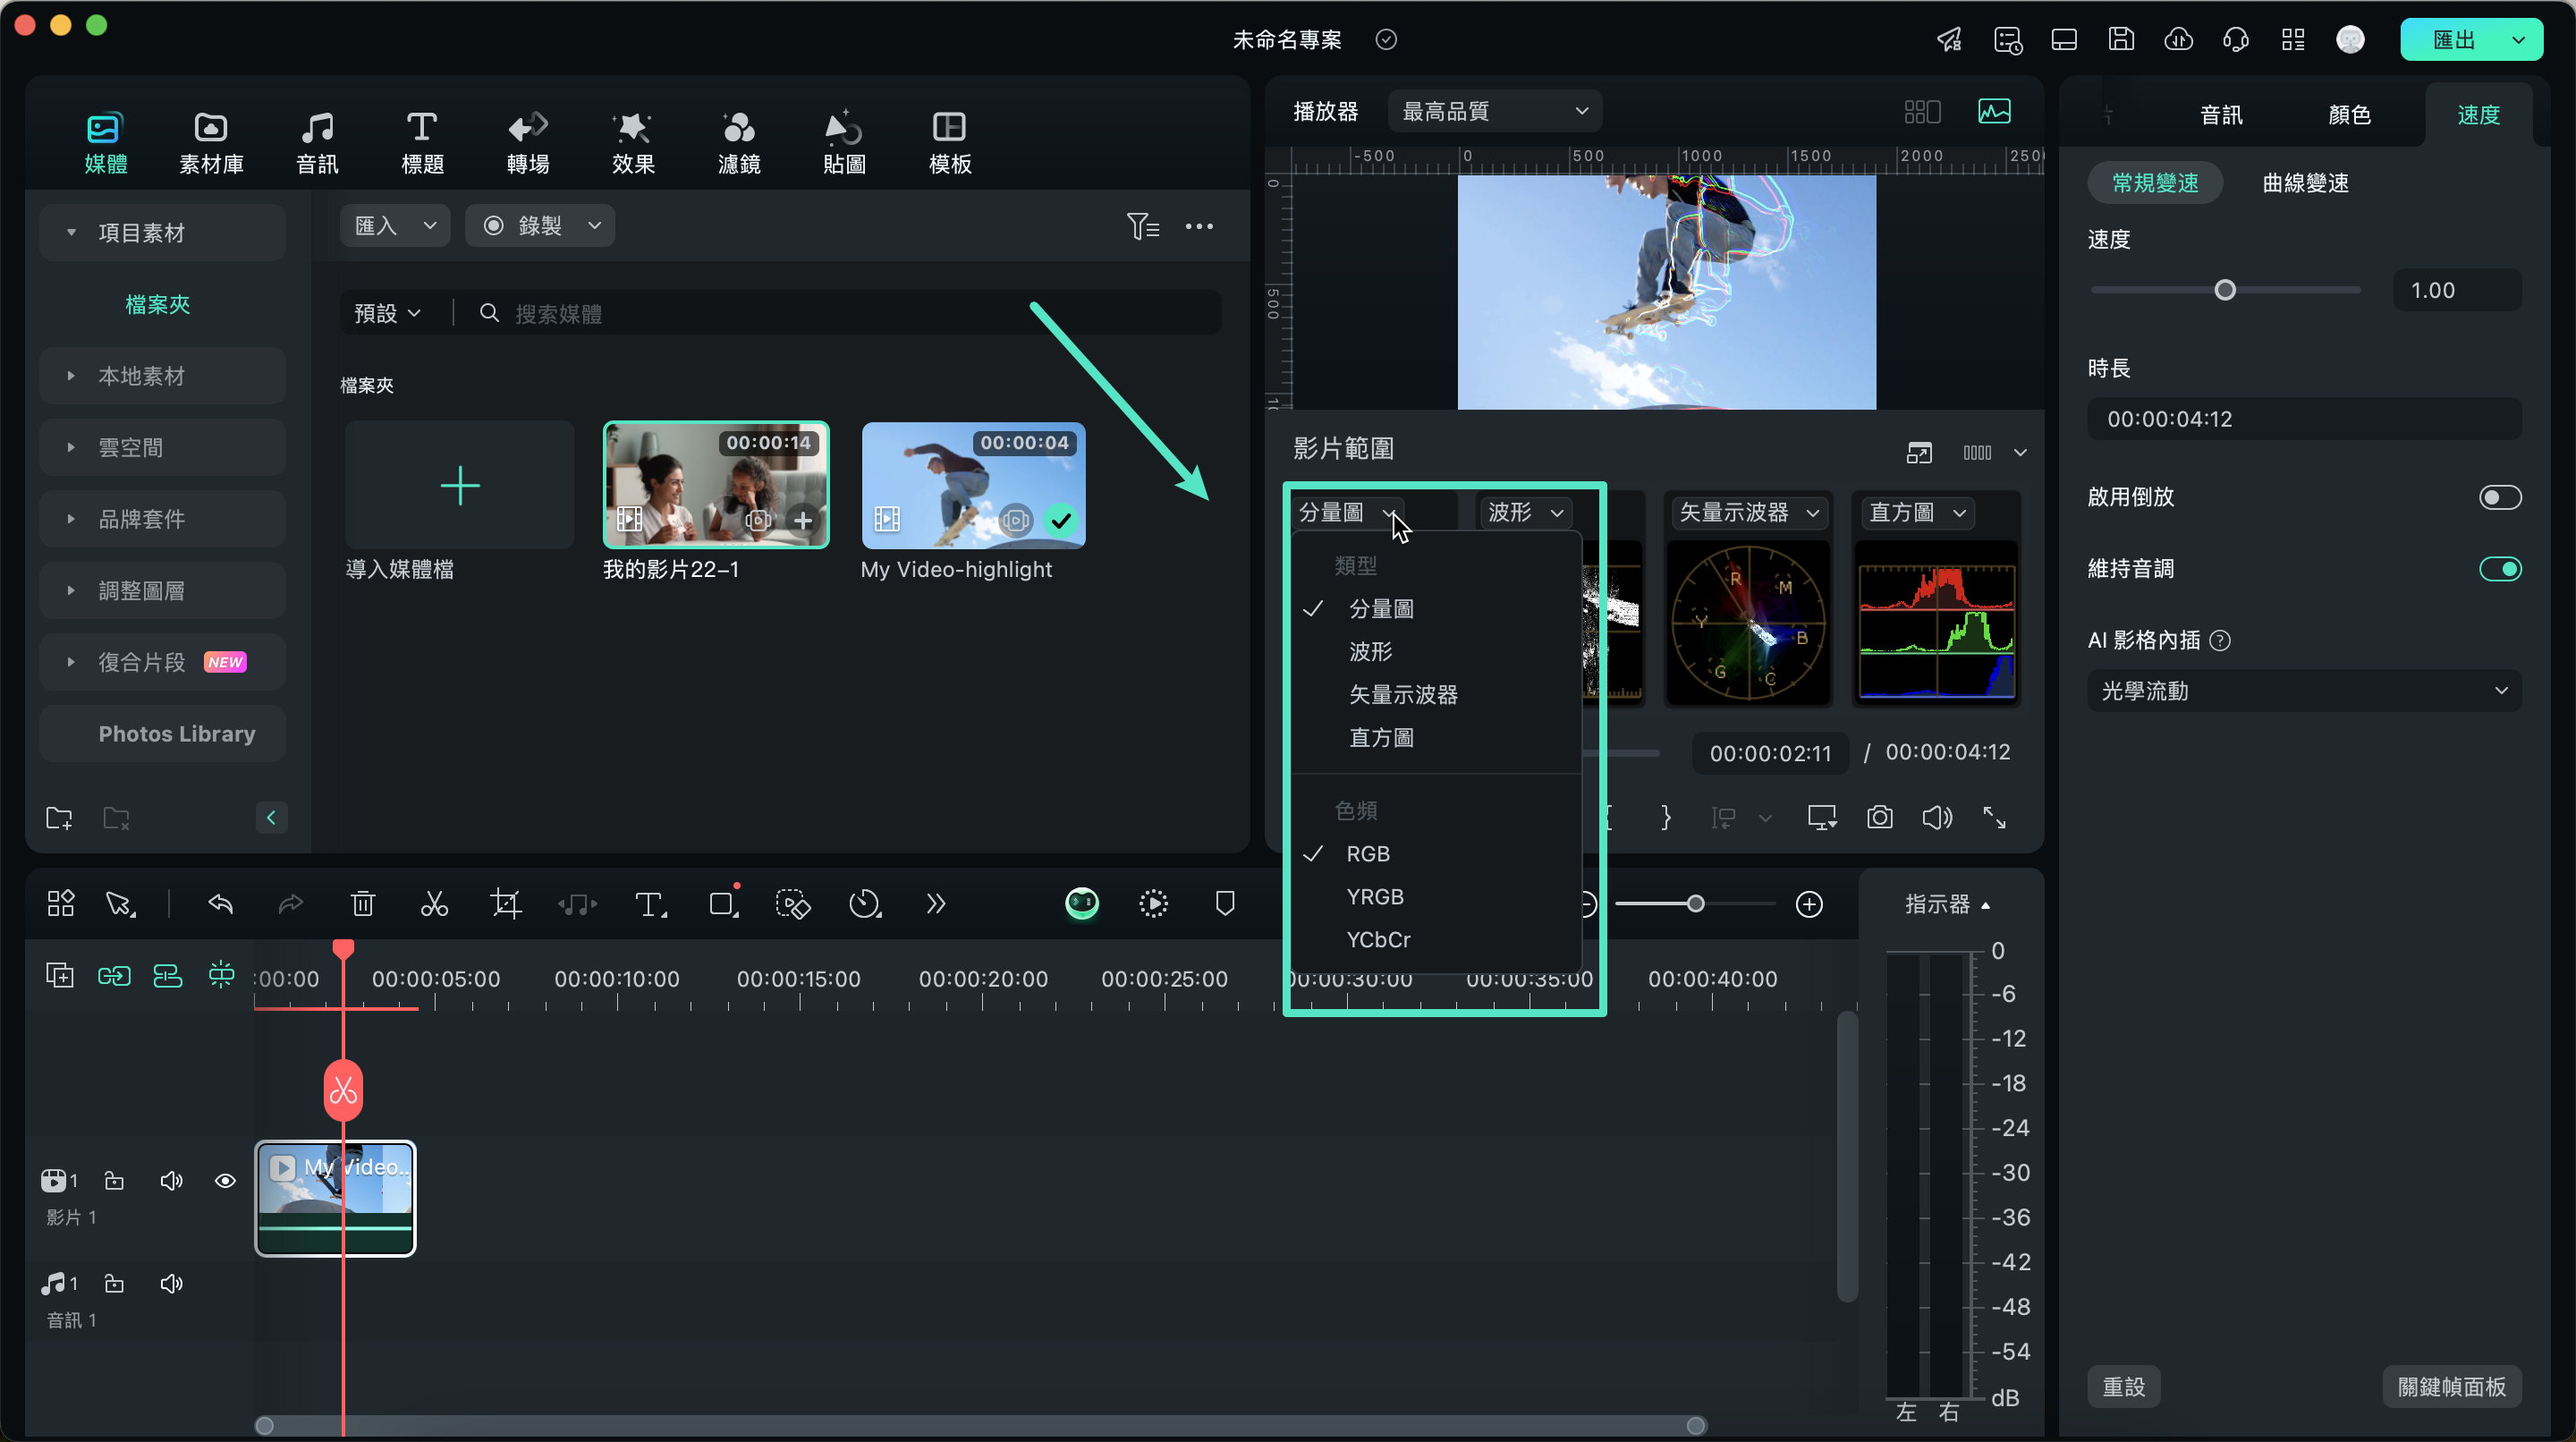The width and height of the screenshot is (2576, 1442).
Task: Select the crop tool in the timeline toolbar
Action: coord(506,904)
